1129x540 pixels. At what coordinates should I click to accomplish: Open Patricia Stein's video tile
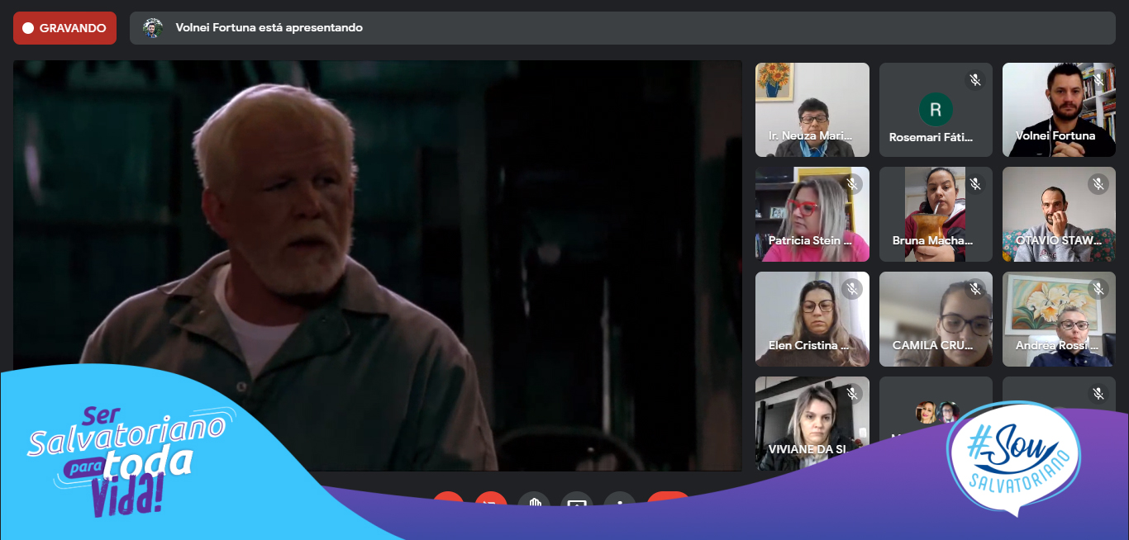(812, 215)
